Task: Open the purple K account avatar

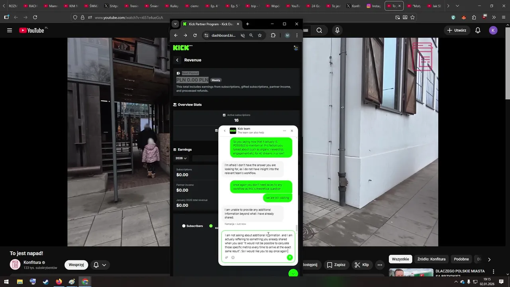Action: pos(493,30)
